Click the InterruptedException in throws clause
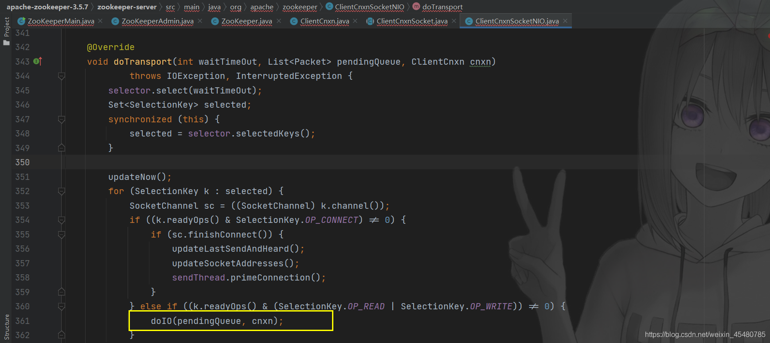The height and width of the screenshot is (343, 770). 289,76
